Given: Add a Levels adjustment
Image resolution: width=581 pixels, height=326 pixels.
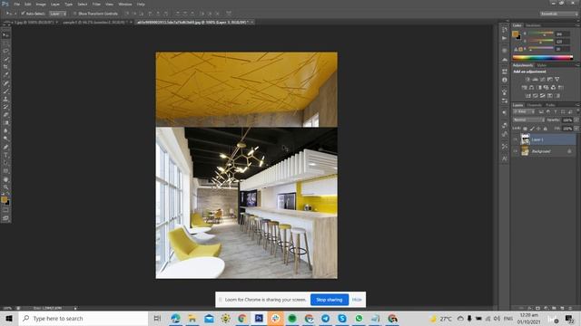Looking at the screenshot, I should [535, 79].
